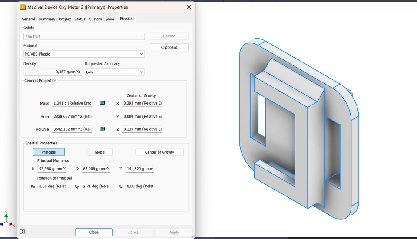
Task: Select Principal inertial properties
Action: tap(49, 152)
